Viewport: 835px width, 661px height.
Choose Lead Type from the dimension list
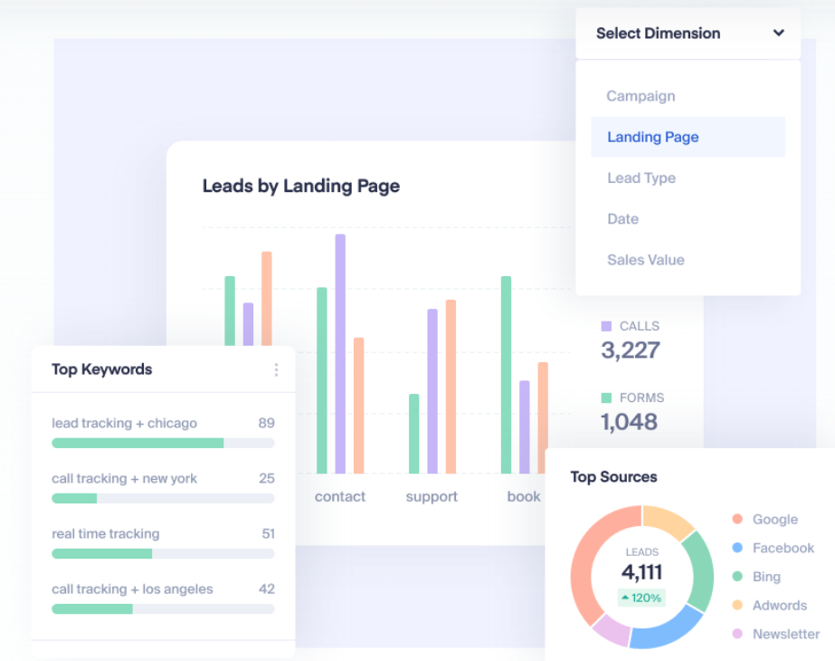pyautogui.click(x=641, y=177)
